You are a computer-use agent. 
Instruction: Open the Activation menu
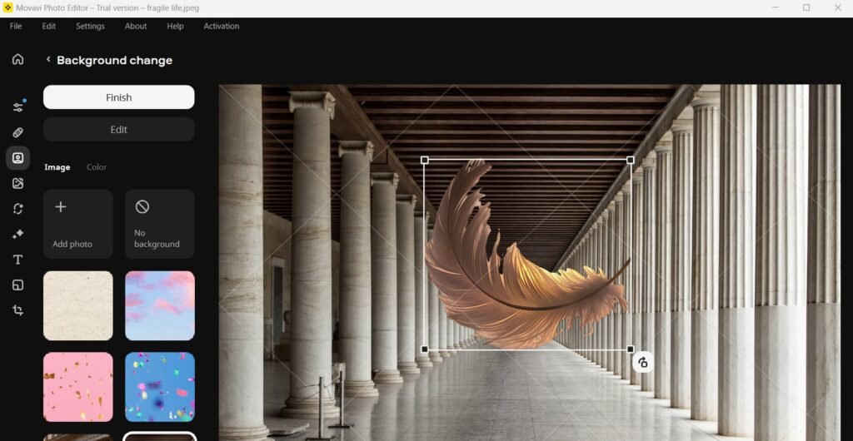pyautogui.click(x=221, y=26)
